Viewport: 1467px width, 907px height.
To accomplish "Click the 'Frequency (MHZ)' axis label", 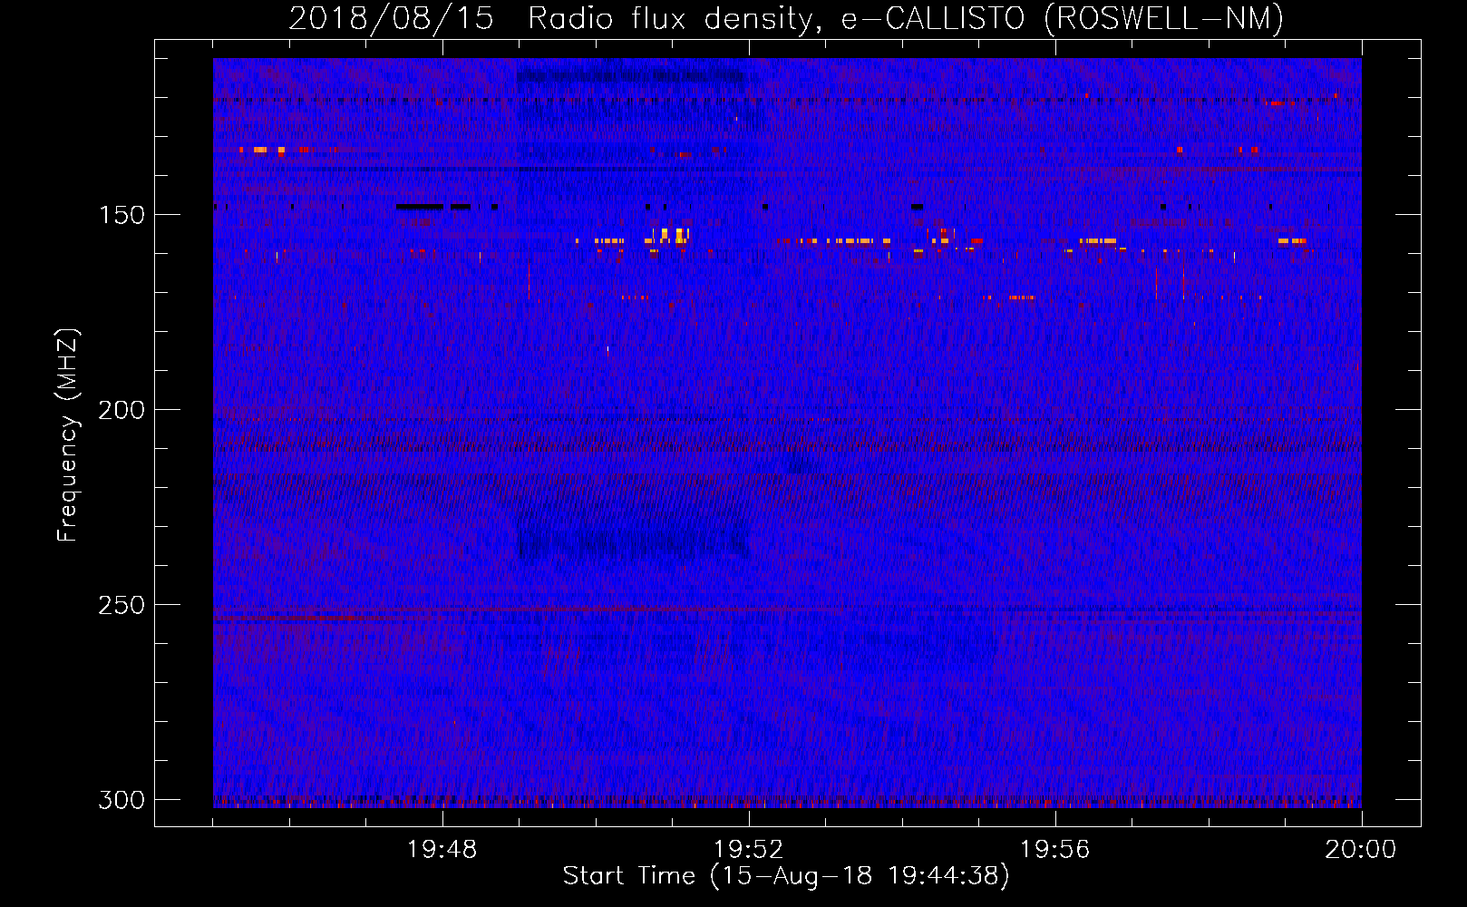I will (69, 434).
